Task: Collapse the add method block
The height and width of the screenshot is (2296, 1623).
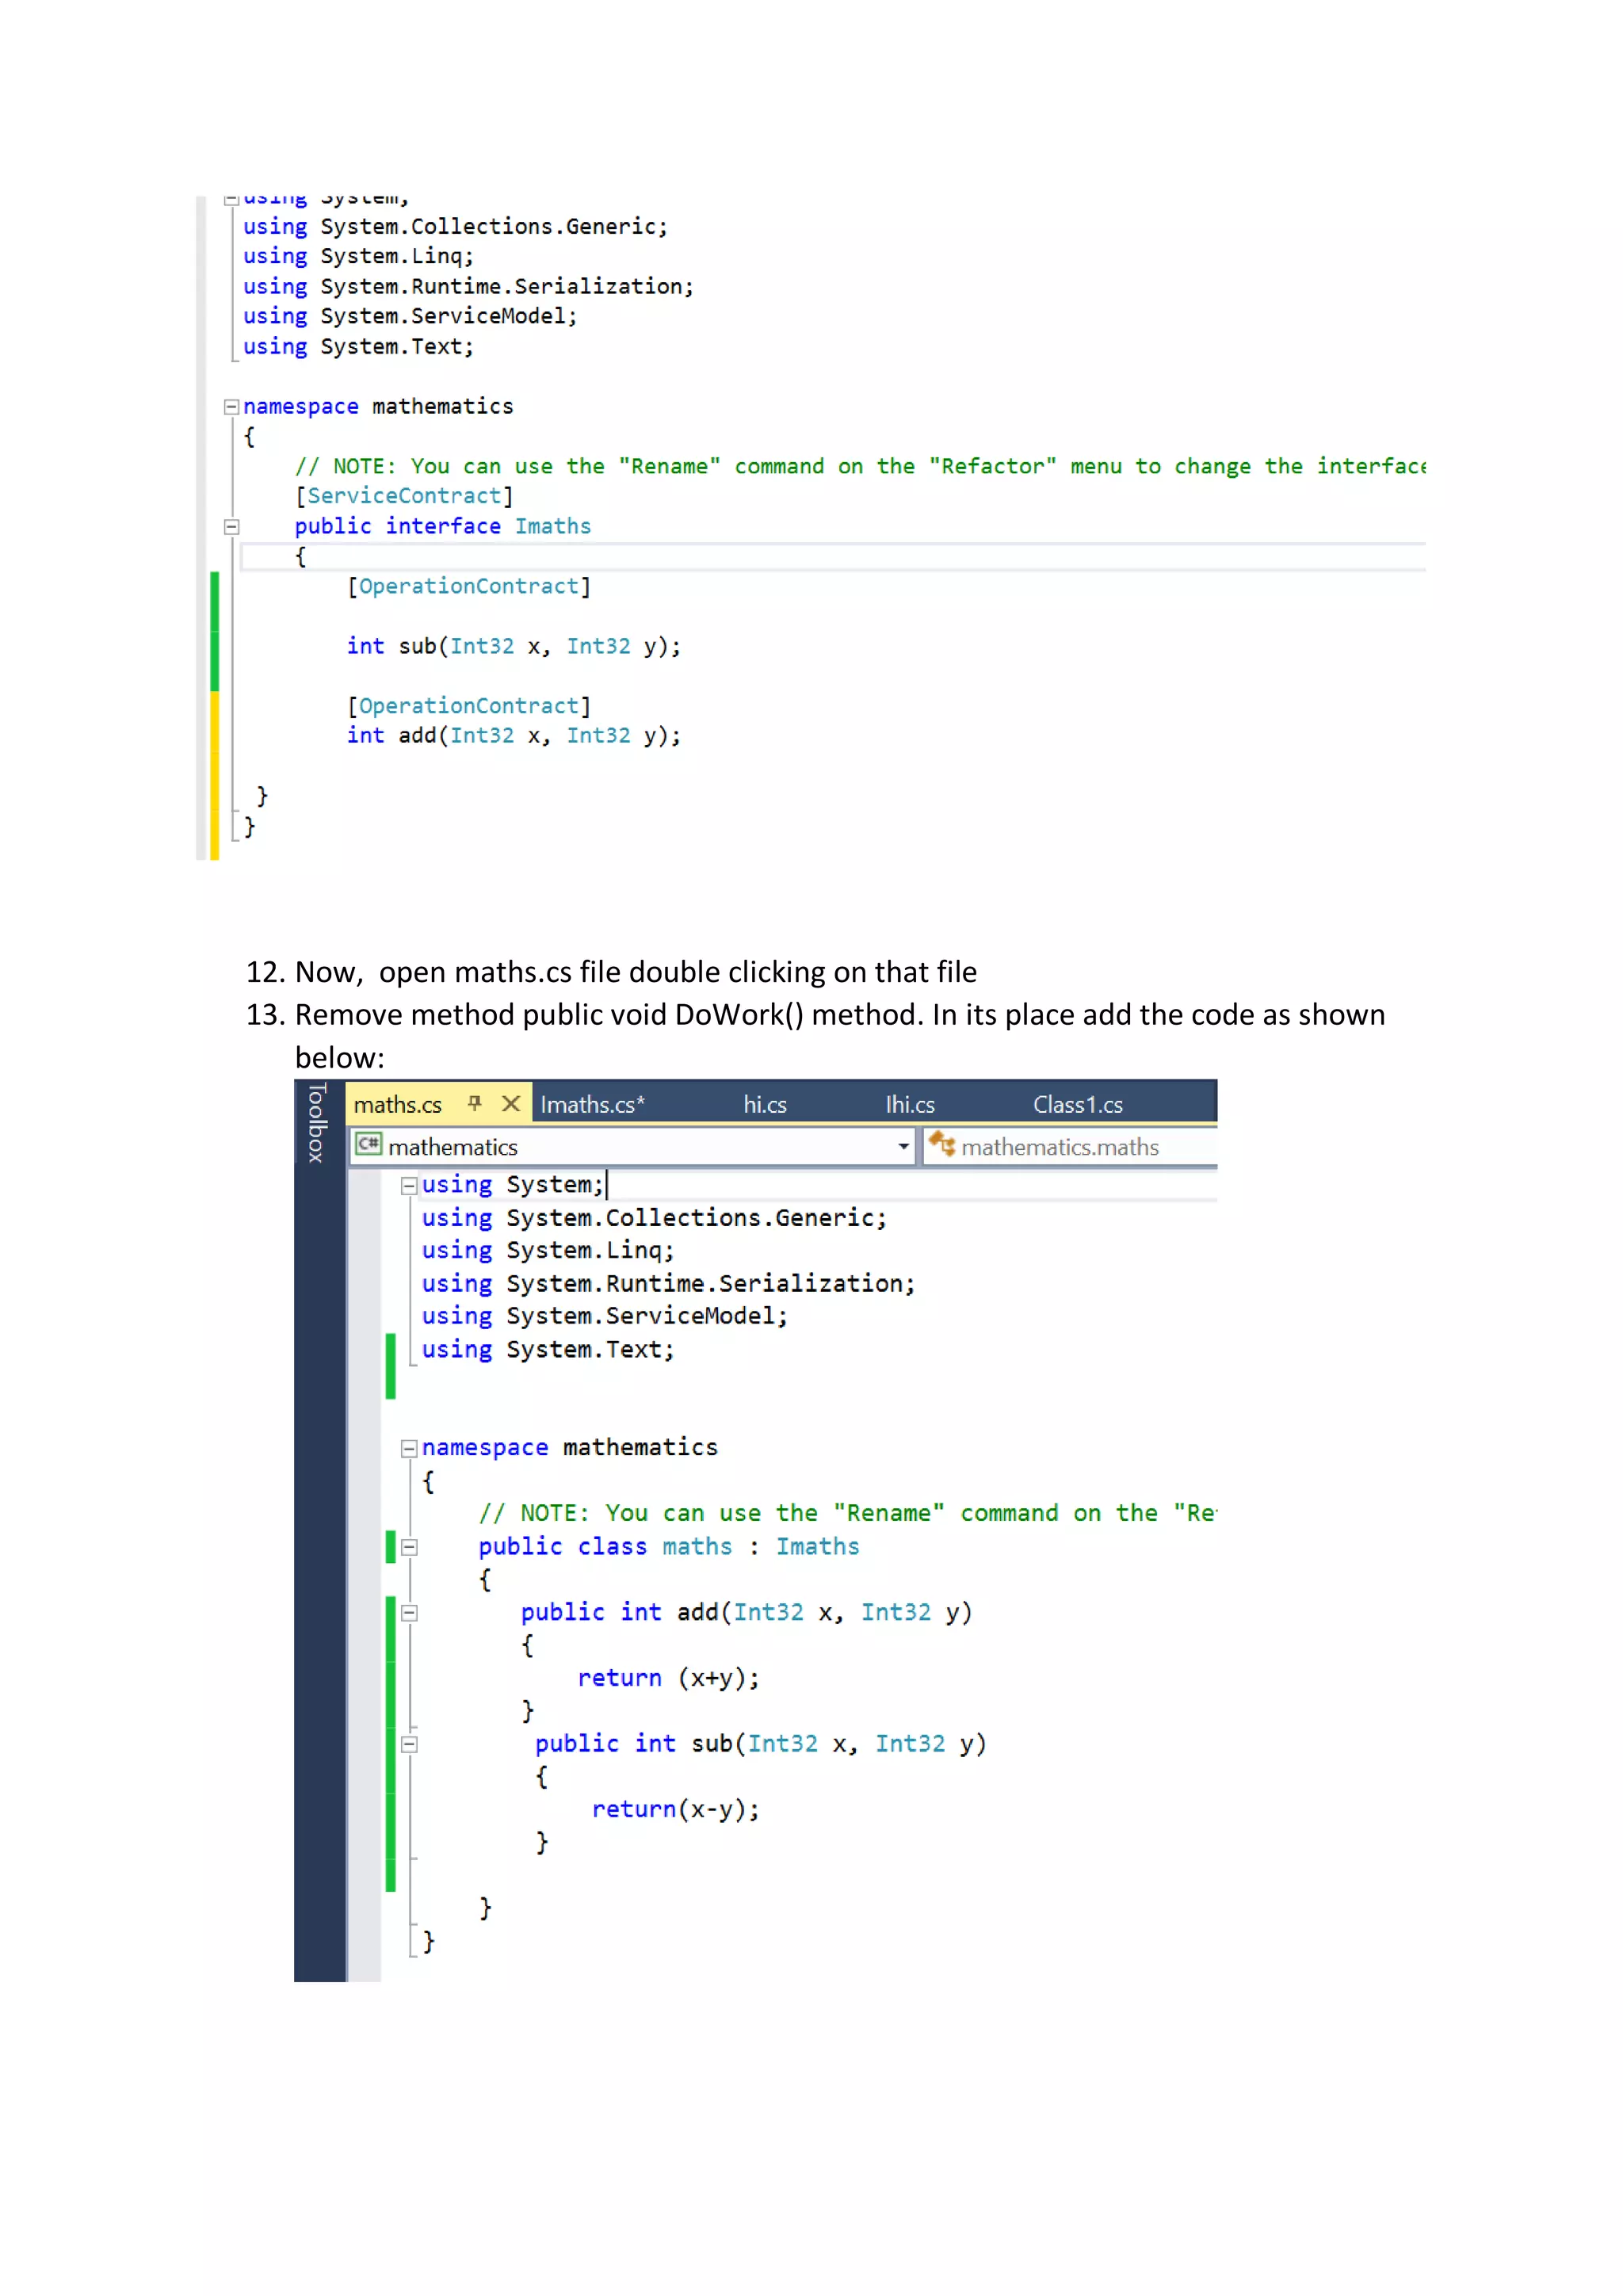Action: [408, 1613]
